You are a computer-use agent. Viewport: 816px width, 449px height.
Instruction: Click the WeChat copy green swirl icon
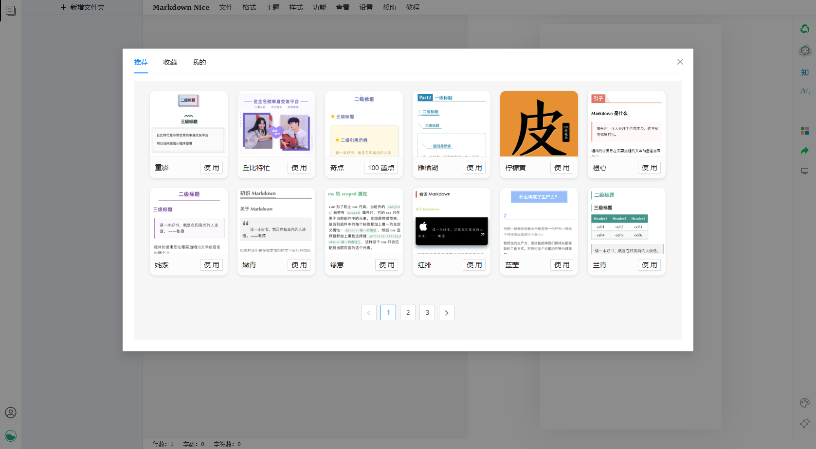[x=805, y=29]
